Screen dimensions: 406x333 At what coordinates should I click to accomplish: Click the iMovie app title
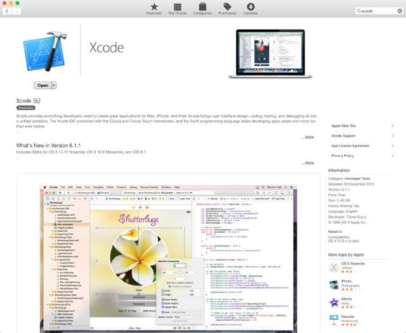(346, 299)
